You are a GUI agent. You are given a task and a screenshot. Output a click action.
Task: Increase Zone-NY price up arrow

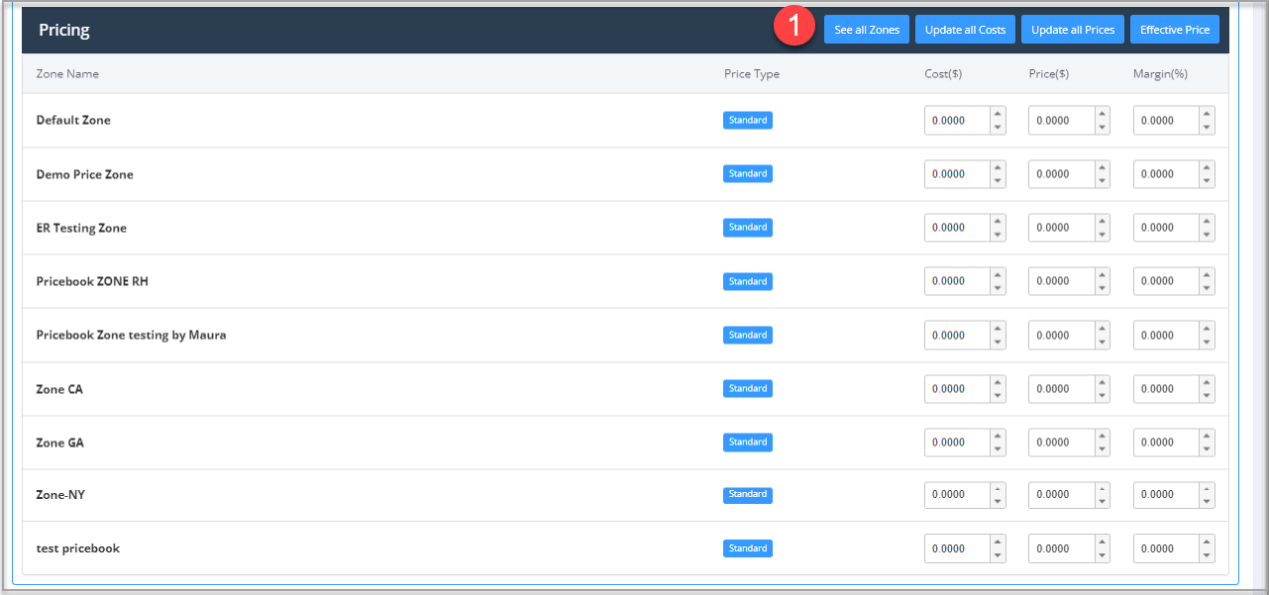pos(1102,487)
